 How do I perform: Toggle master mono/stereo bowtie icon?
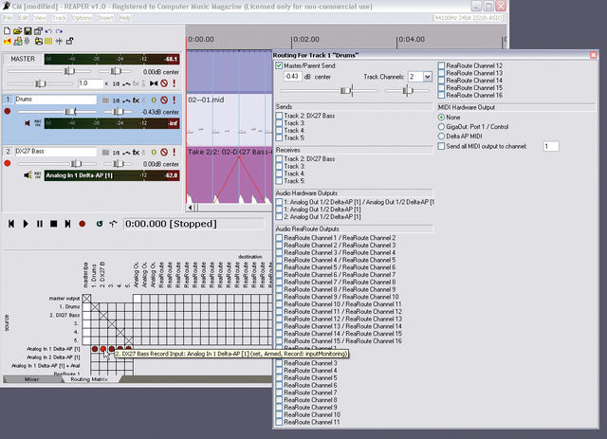tap(154, 83)
